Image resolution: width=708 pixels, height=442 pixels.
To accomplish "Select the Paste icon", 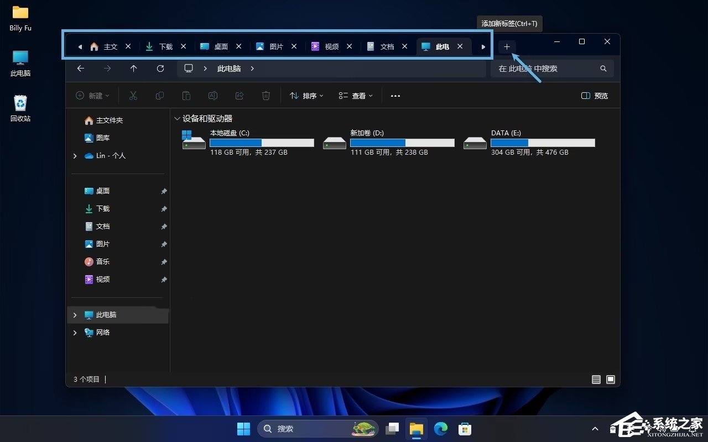I will coord(186,96).
